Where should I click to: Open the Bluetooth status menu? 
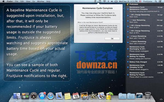tap(108, 1)
